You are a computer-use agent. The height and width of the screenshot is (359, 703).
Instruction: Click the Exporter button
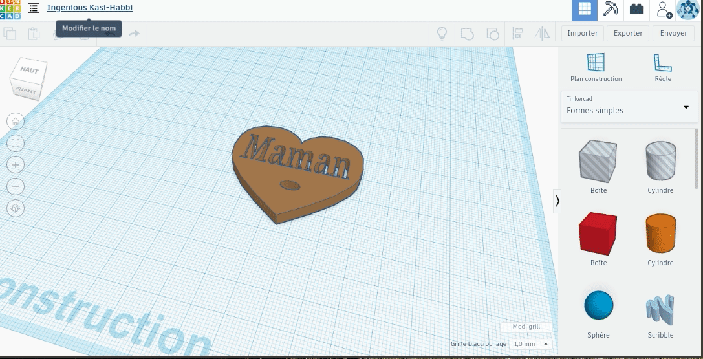pyautogui.click(x=627, y=34)
